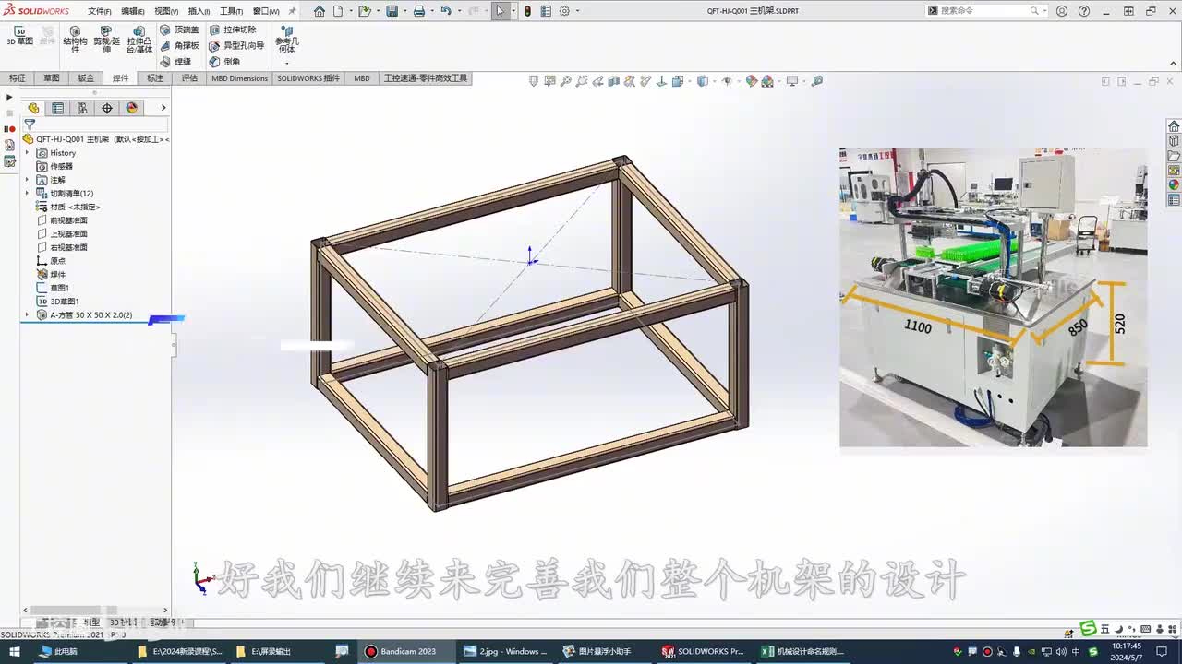The height and width of the screenshot is (664, 1182).
Task: Switch to the 草图 sketch ribbon tab
Action: point(51,78)
